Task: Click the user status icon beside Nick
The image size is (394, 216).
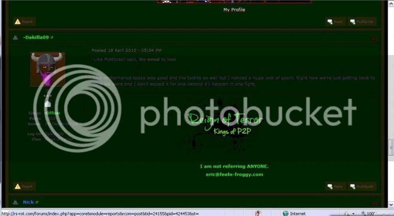Action: point(16,202)
